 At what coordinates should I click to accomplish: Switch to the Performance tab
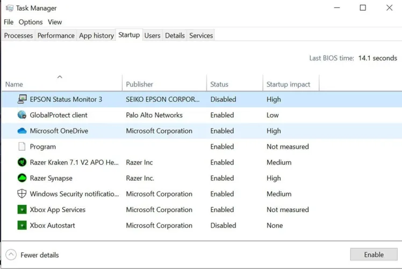coord(56,36)
